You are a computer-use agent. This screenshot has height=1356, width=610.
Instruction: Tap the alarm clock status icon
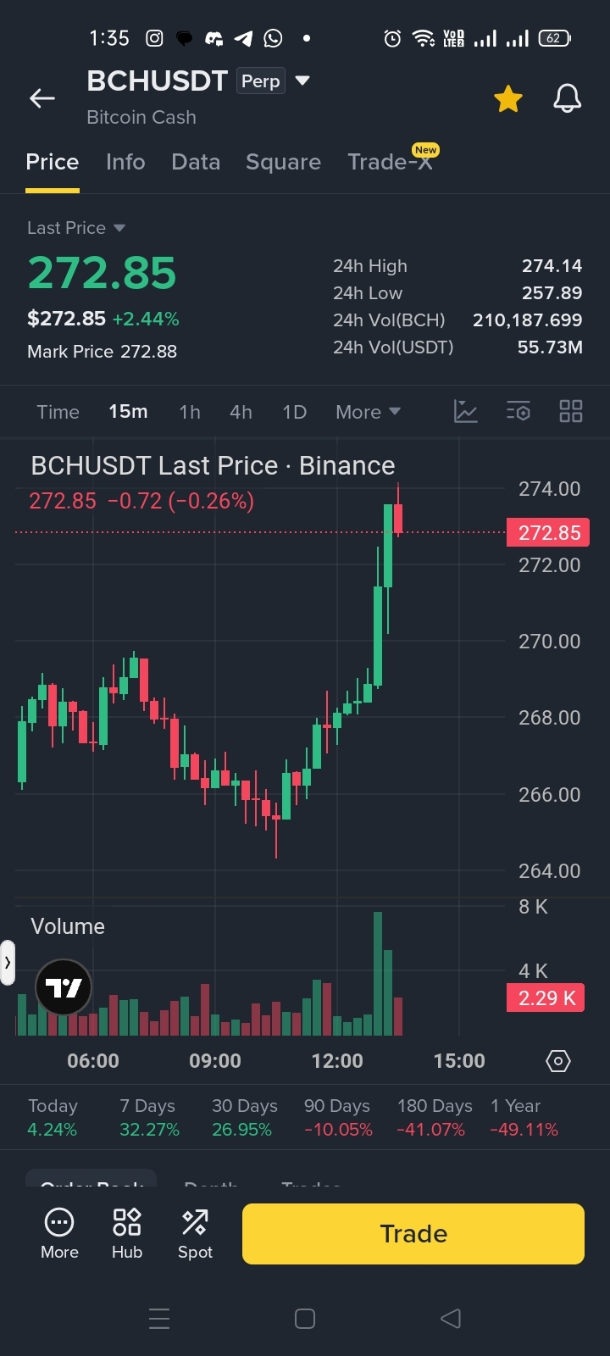(392, 38)
